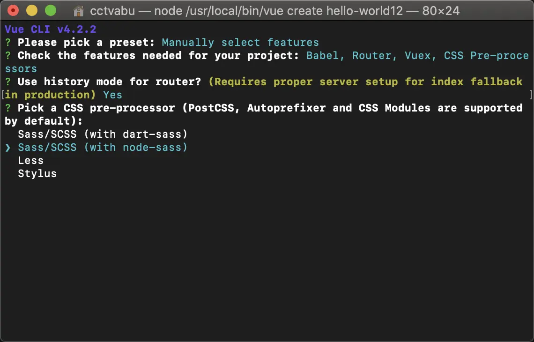
Task: Choose the Less pre-processor option
Action: [x=30, y=160]
